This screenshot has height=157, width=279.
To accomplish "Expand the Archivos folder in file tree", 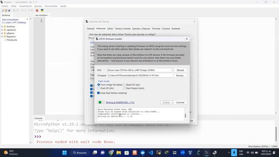I will [x=2, y=27].
